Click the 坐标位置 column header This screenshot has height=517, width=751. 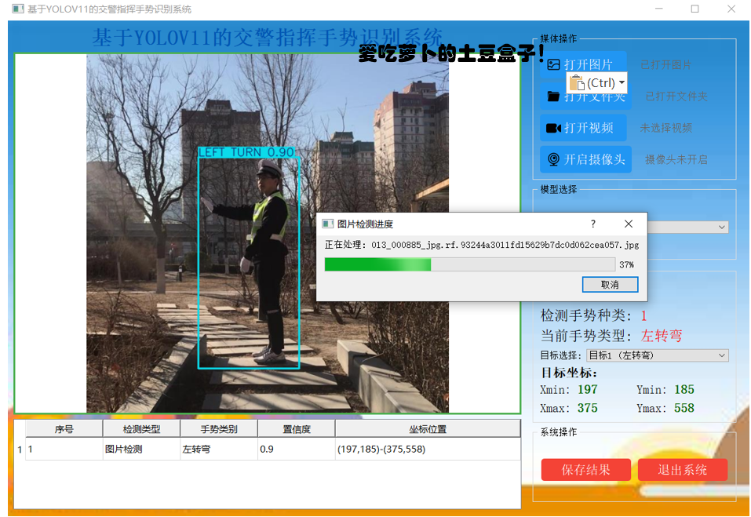click(x=428, y=429)
